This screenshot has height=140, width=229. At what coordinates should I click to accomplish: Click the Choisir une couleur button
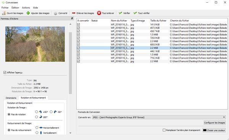tap(214, 130)
